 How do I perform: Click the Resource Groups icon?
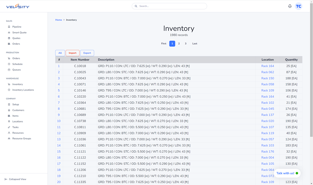[9, 139]
